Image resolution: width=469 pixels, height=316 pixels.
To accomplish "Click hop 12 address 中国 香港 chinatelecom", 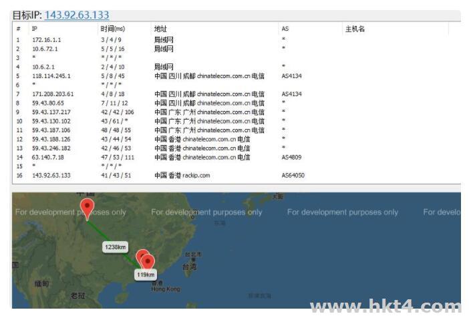I will pyautogui.click(x=202, y=139).
